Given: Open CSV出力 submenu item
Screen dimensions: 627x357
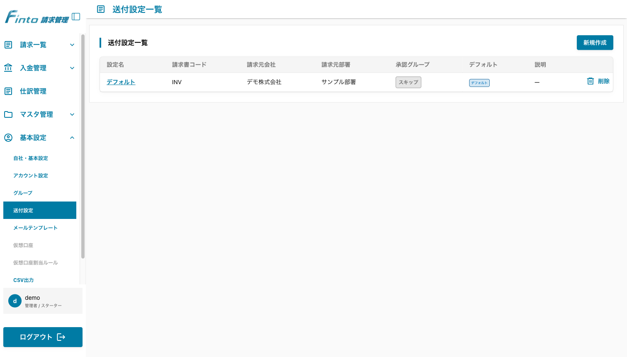Looking at the screenshot, I should 40,280.
